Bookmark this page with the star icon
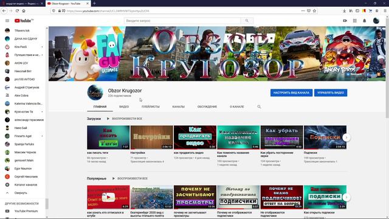The width and height of the screenshot is (389, 219). (315, 11)
